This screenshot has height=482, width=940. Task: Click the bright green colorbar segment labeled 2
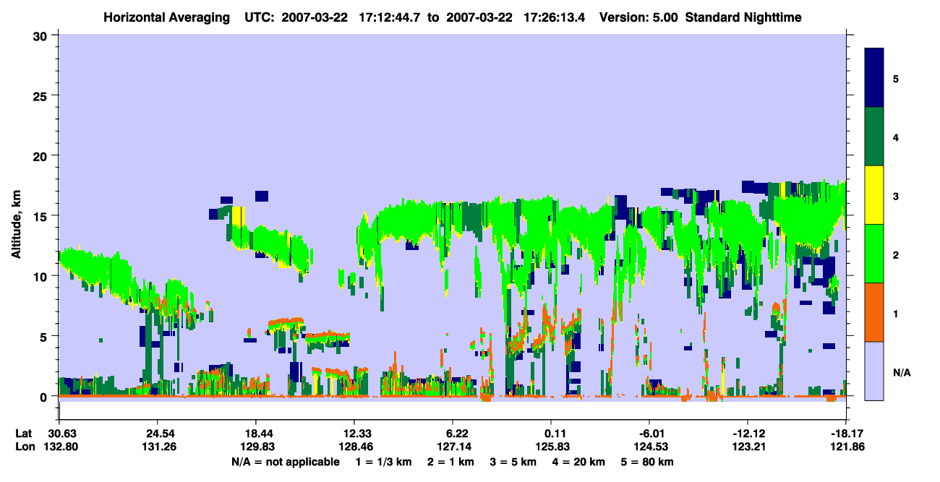pyautogui.click(x=874, y=254)
